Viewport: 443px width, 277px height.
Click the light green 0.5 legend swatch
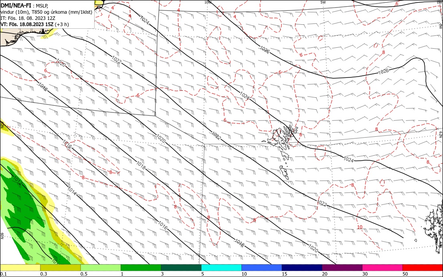[x=101, y=267]
